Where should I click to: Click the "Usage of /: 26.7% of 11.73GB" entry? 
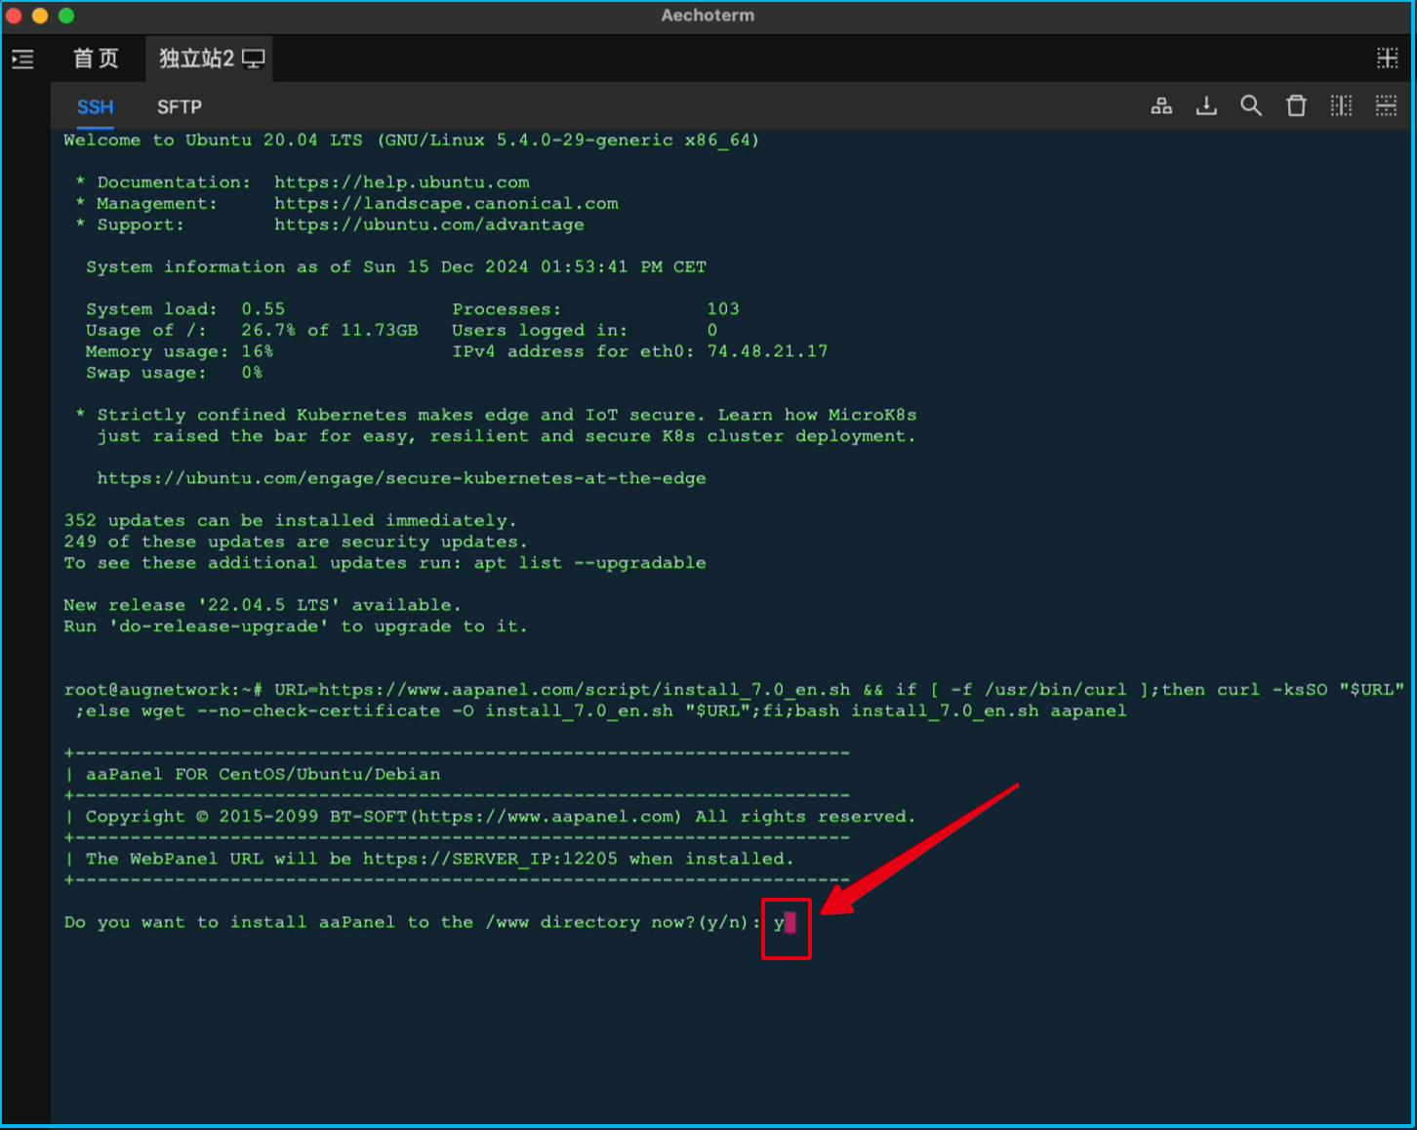(252, 331)
